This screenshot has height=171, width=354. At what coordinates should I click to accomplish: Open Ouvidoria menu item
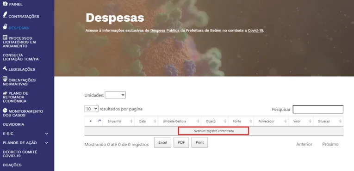13,124
